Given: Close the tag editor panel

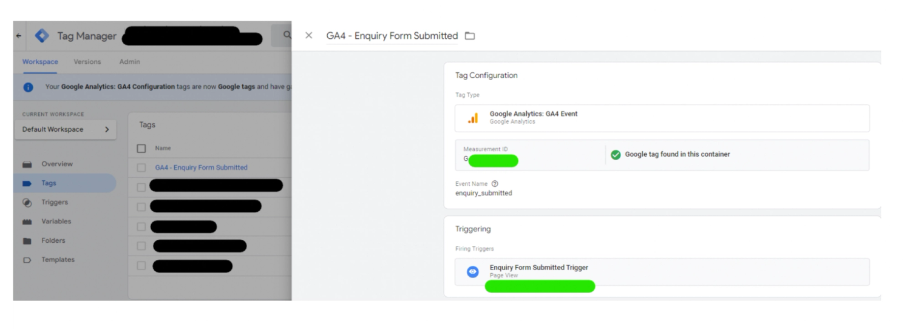Looking at the screenshot, I should tap(308, 36).
